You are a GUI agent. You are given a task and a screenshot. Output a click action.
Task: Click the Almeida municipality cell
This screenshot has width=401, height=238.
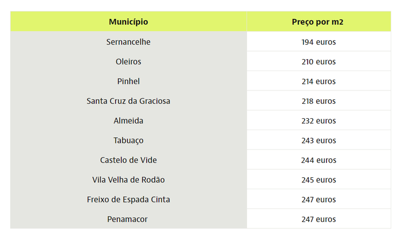point(128,121)
